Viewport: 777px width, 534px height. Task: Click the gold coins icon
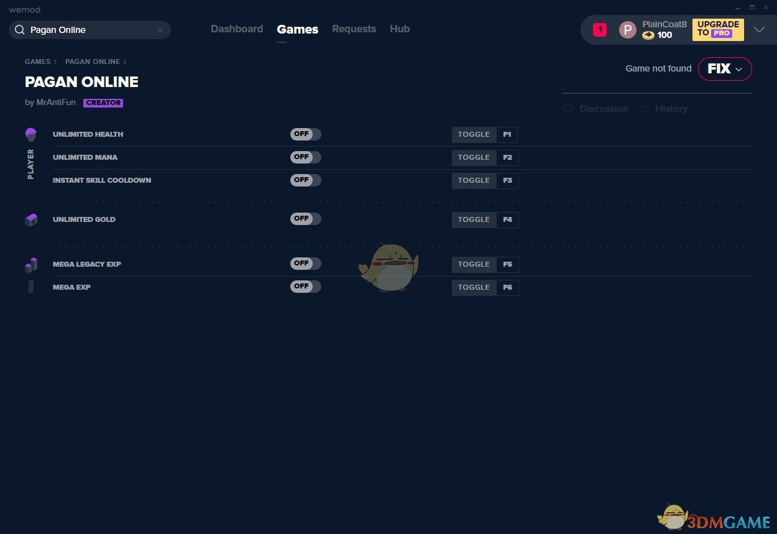648,35
